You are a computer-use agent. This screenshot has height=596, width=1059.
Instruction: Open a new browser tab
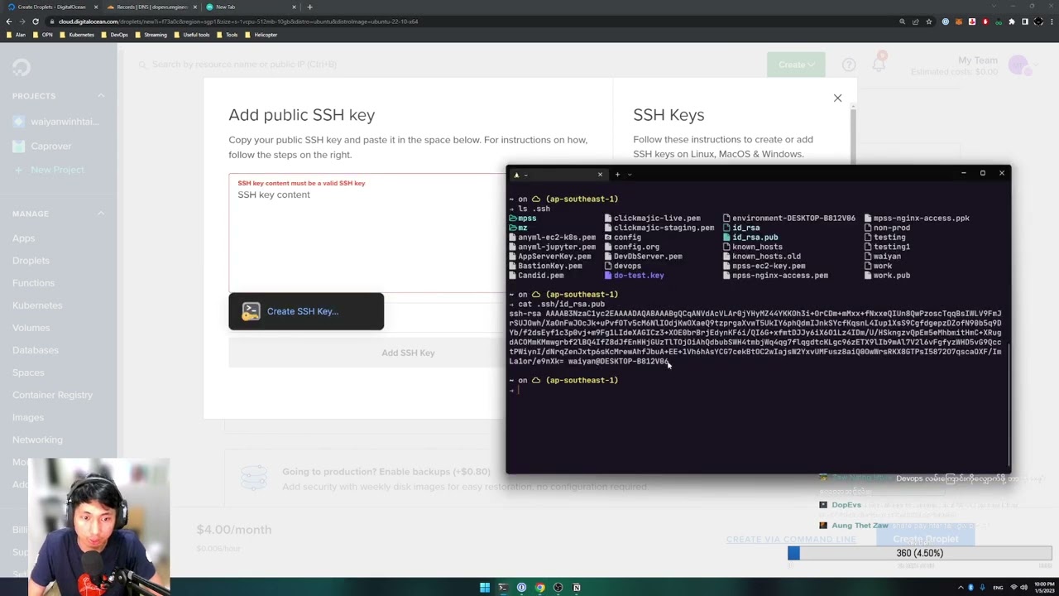coord(309,7)
